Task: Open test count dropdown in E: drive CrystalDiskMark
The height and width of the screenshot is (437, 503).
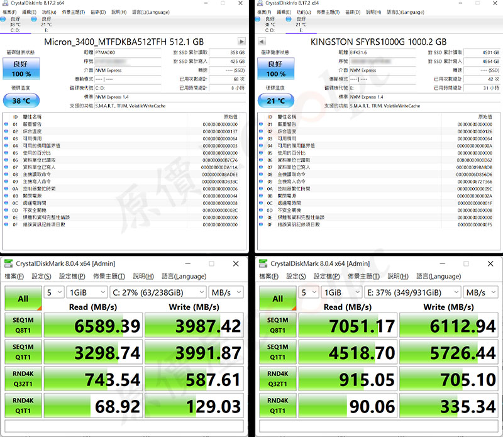Action: (x=309, y=292)
